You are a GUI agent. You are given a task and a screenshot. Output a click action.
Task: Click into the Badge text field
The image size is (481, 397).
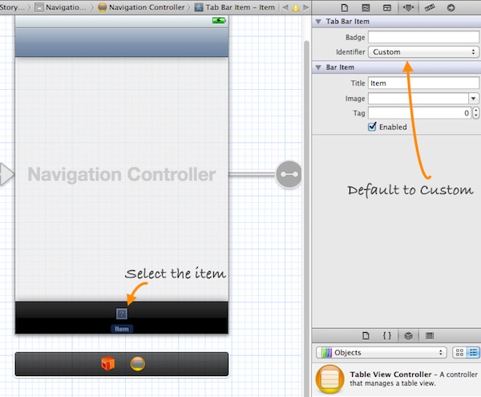(423, 37)
